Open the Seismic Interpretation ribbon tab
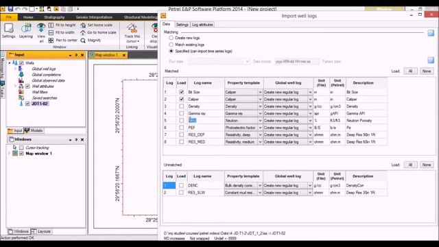Image resolution: width=439 pixels, height=247 pixels. click(x=94, y=17)
